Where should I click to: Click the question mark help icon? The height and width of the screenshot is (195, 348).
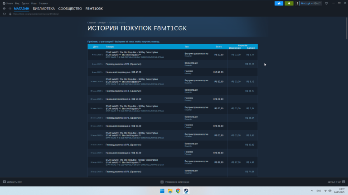pyautogui.click(x=297, y=3)
